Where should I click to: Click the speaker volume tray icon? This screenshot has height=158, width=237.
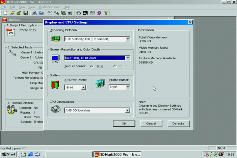[211, 154]
